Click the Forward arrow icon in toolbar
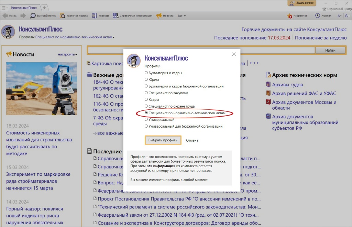 (x=23, y=16)
